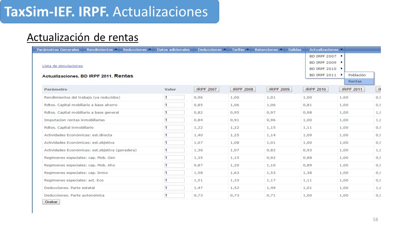Click IRPF 2009 value 0,71 for Parte autonómica
The width and height of the screenshot is (409, 230).
click(x=271, y=195)
